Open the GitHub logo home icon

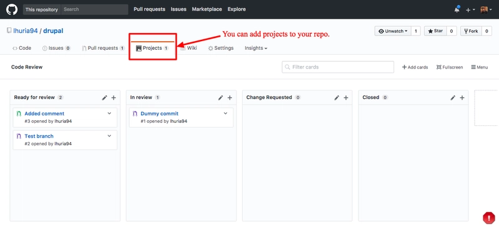coord(12,9)
